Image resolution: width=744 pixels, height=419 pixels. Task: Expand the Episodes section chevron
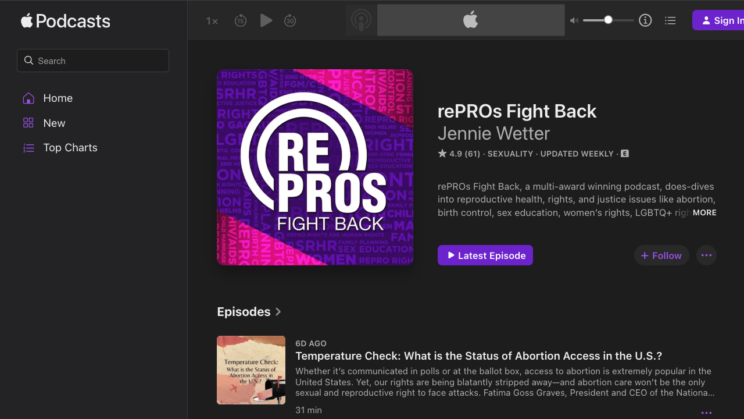coord(278,312)
